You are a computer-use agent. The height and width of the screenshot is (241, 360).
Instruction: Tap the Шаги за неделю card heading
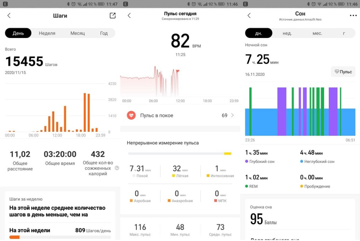(26, 199)
